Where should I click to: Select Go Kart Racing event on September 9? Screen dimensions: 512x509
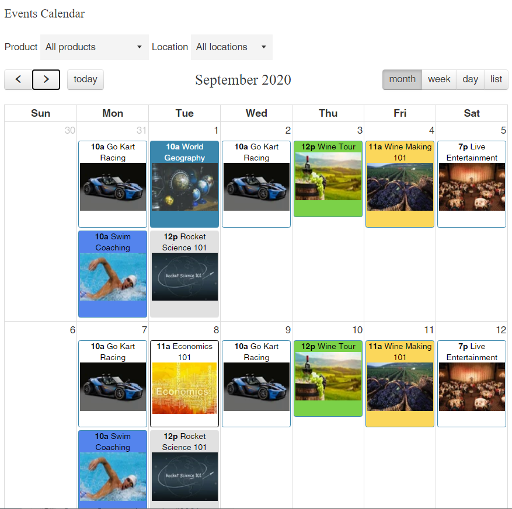(256, 384)
